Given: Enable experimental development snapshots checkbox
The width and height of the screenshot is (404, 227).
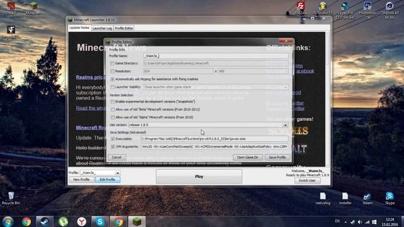Looking at the screenshot, I should point(112,102).
